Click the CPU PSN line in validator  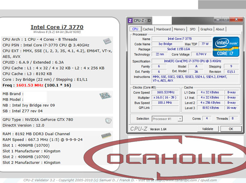46,45
